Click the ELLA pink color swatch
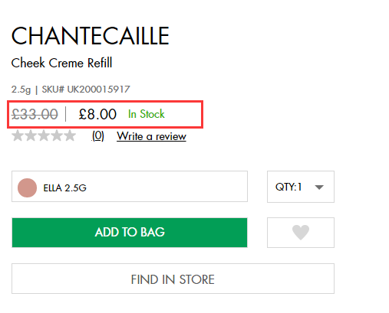The width and height of the screenshot is (389, 313). tap(27, 187)
